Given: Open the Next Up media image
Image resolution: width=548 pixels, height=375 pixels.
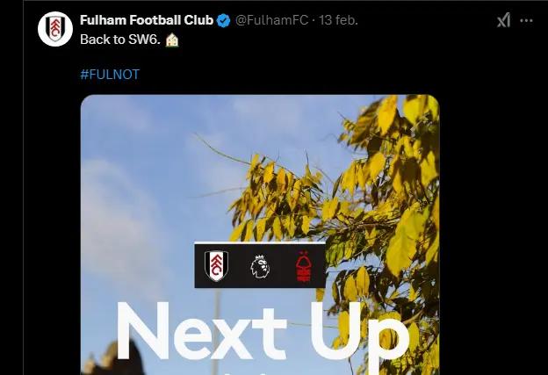Looking at the screenshot, I should (260, 234).
